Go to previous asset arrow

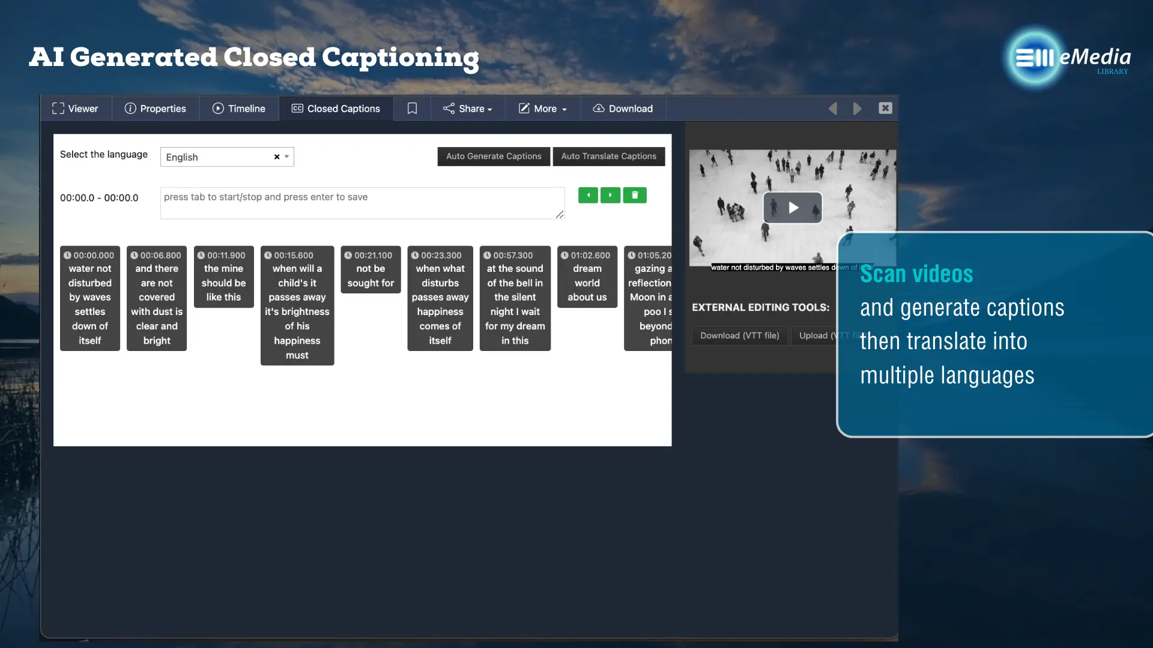tap(833, 109)
